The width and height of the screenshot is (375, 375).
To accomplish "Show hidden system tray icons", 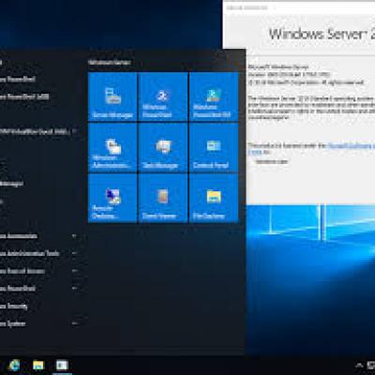I will tap(359, 365).
